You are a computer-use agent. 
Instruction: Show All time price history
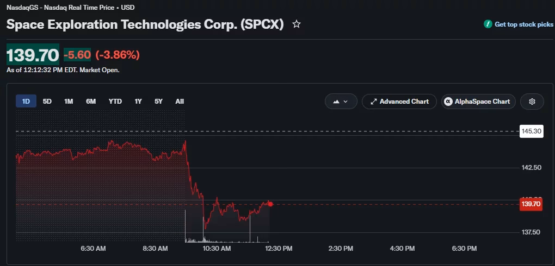180,102
